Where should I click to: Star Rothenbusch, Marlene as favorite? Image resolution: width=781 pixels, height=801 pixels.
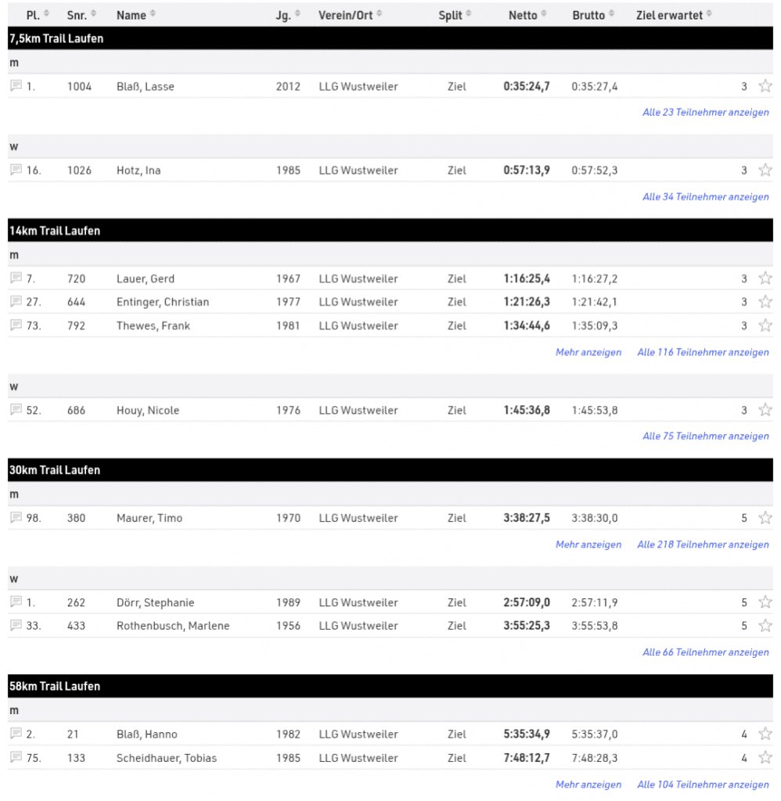[x=765, y=626]
